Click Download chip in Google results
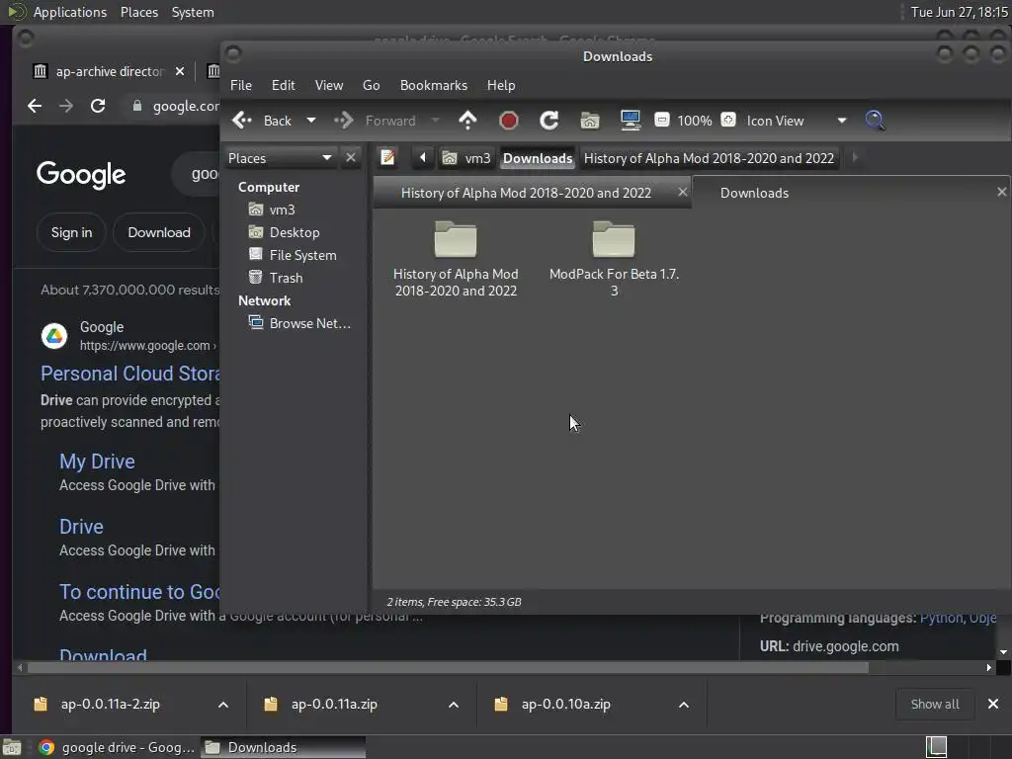 [159, 232]
